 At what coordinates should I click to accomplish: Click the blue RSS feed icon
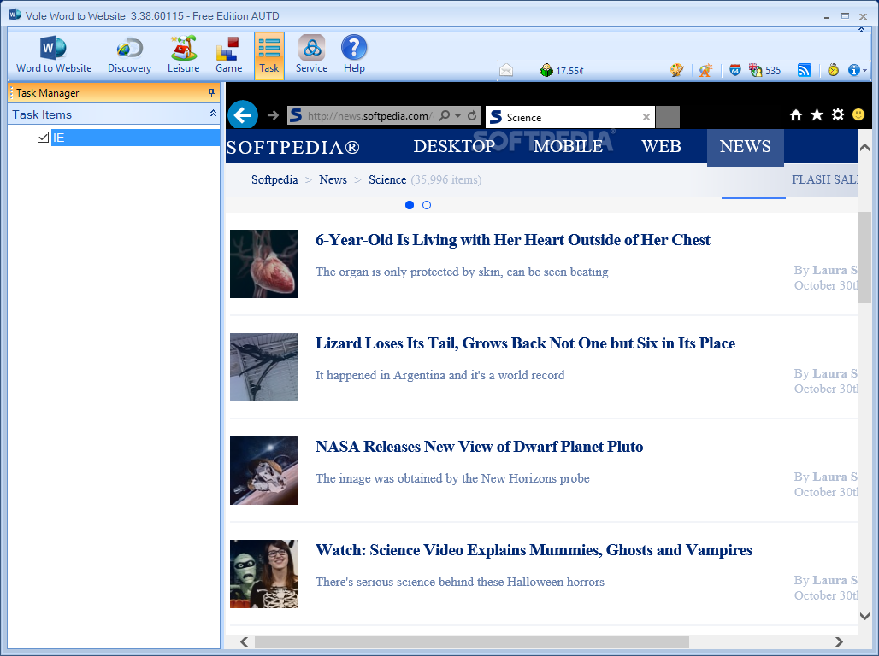click(x=805, y=70)
